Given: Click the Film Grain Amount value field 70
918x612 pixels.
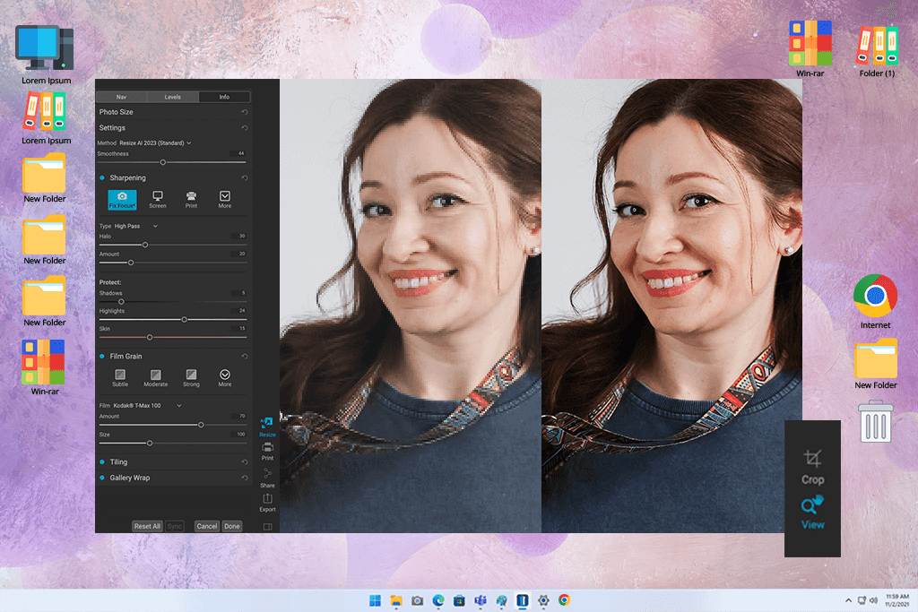Looking at the screenshot, I should [238, 416].
